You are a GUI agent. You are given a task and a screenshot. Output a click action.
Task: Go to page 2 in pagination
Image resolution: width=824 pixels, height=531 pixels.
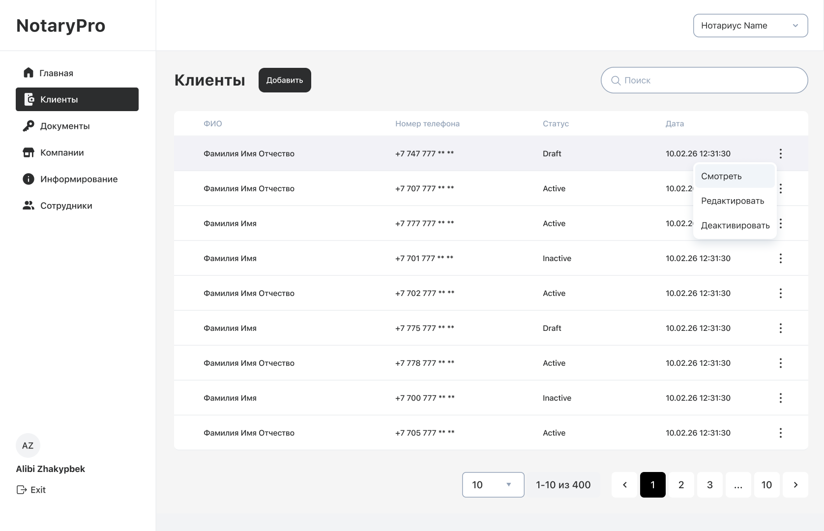[x=681, y=485]
